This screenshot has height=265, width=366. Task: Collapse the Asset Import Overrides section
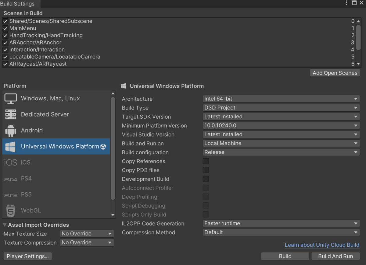pyautogui.click(x=5, y=225)
